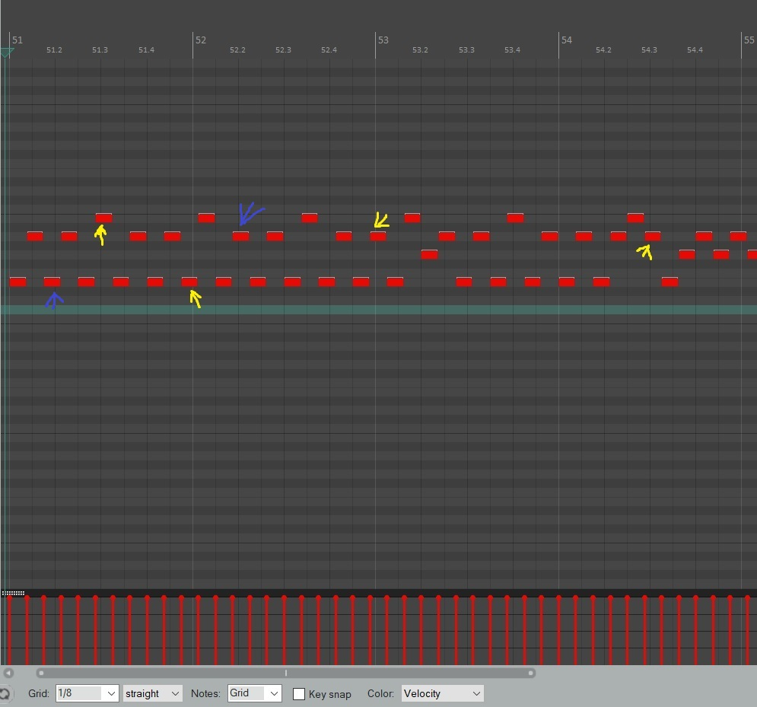Click measure 55 on the ruler
757x707 pixels.
point(749,40)
